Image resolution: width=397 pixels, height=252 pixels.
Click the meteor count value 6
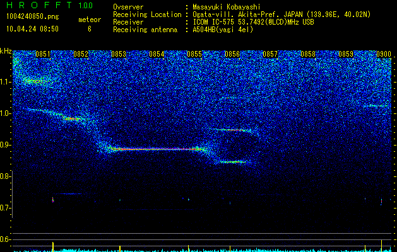pyautogui.click(x=90, y=29)
